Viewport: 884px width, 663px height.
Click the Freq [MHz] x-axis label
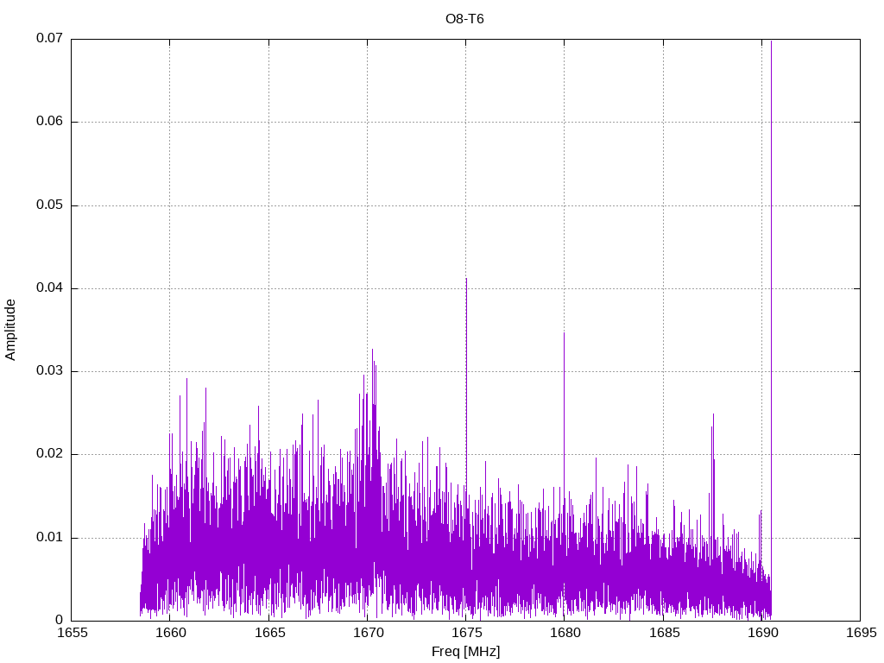[x=465, y=651]
